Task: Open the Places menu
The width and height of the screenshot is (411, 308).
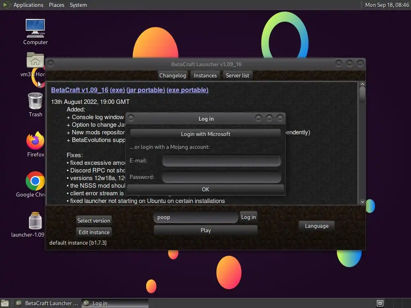Action: click(57, 5)
